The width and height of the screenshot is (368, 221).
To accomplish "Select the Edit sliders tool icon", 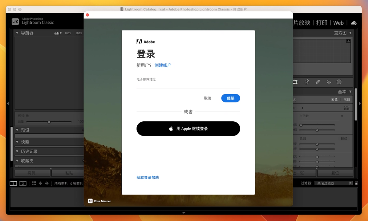I will pyautogui.click(x=295, y=82).
